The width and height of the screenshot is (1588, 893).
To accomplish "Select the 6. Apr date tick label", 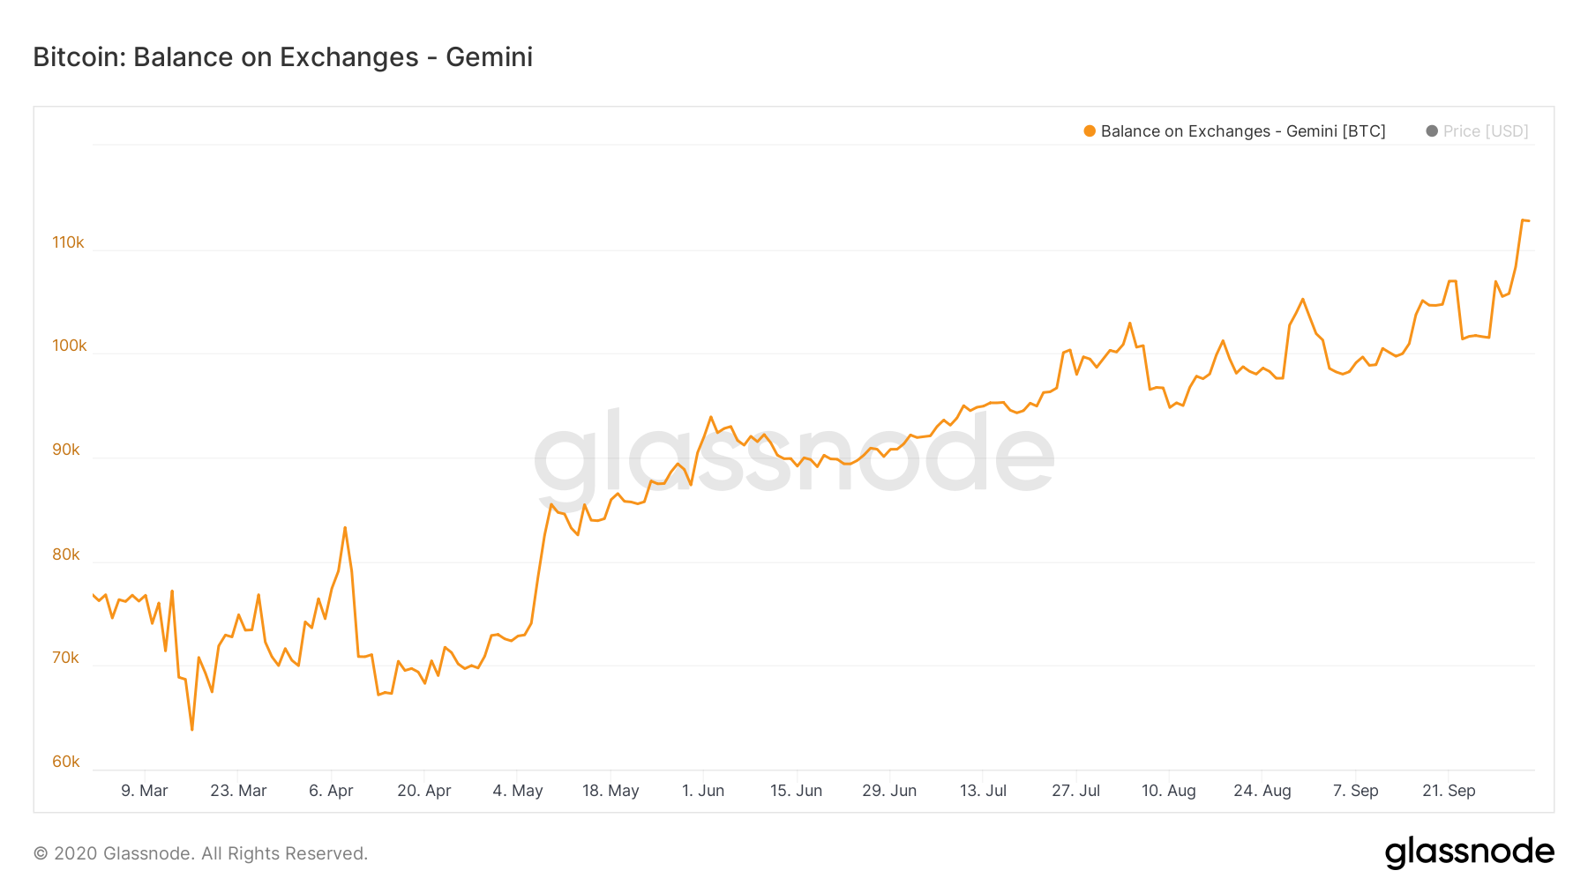I will click(x=331, y=791).
